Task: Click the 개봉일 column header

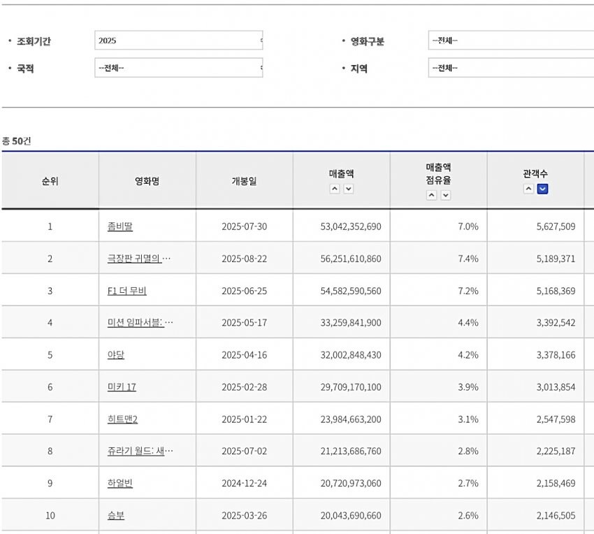Action: point(244,181)
